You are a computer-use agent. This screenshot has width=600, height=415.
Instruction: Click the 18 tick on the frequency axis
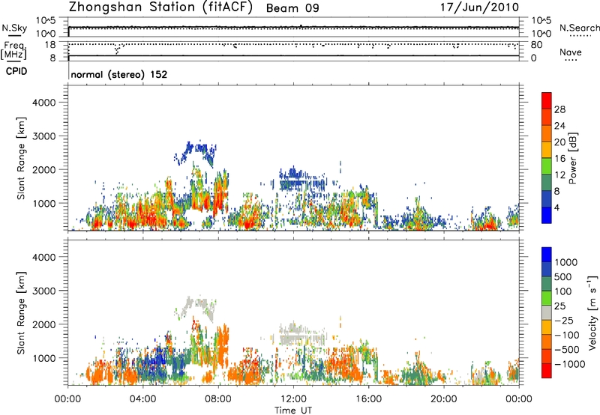coord(50,45)
